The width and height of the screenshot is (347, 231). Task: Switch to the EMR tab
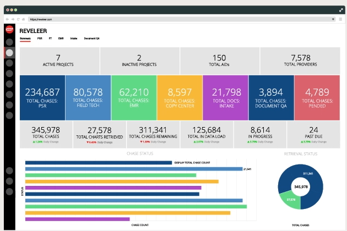click(x=61, y=38)
